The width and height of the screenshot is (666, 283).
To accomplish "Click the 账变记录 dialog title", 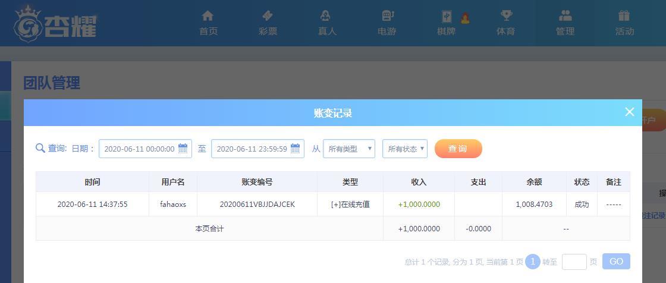I will (332, 113).
